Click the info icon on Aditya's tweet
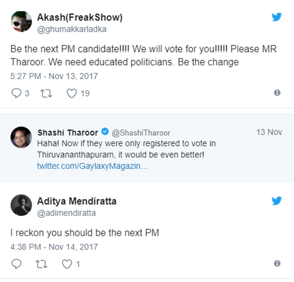 [277, 264]
